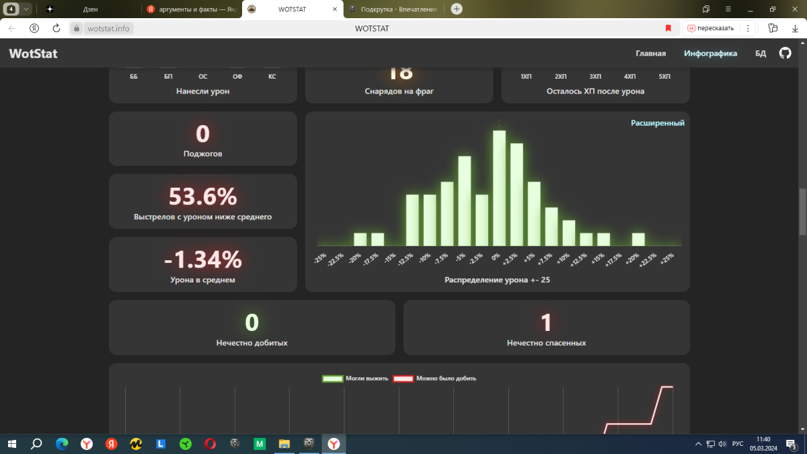Click the Поджогов card label
The image size is (807, 454).
click(x=202, y=154)
